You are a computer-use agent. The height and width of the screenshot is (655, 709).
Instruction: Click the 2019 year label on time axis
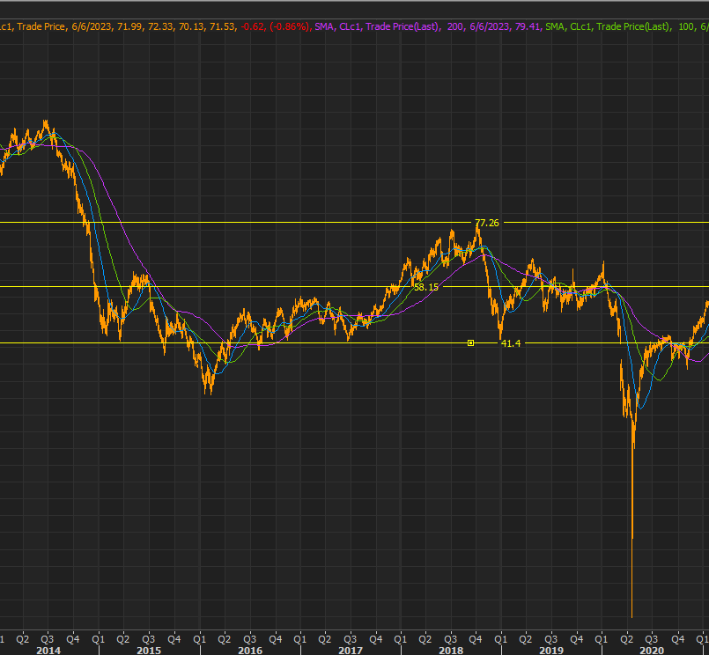(x=551, y=651)
